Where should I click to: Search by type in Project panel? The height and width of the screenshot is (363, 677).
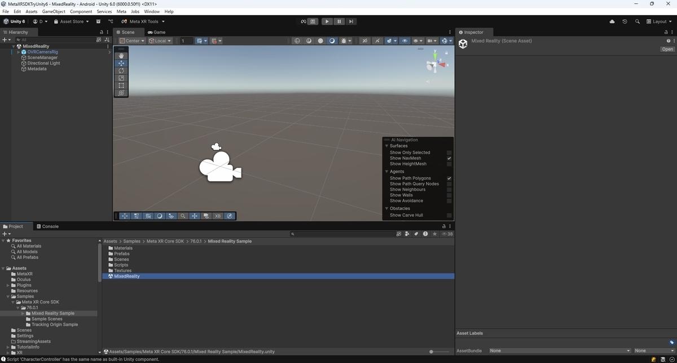coord(408,234)
